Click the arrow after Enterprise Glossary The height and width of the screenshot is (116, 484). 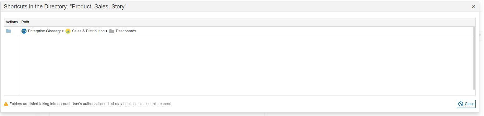63,31
